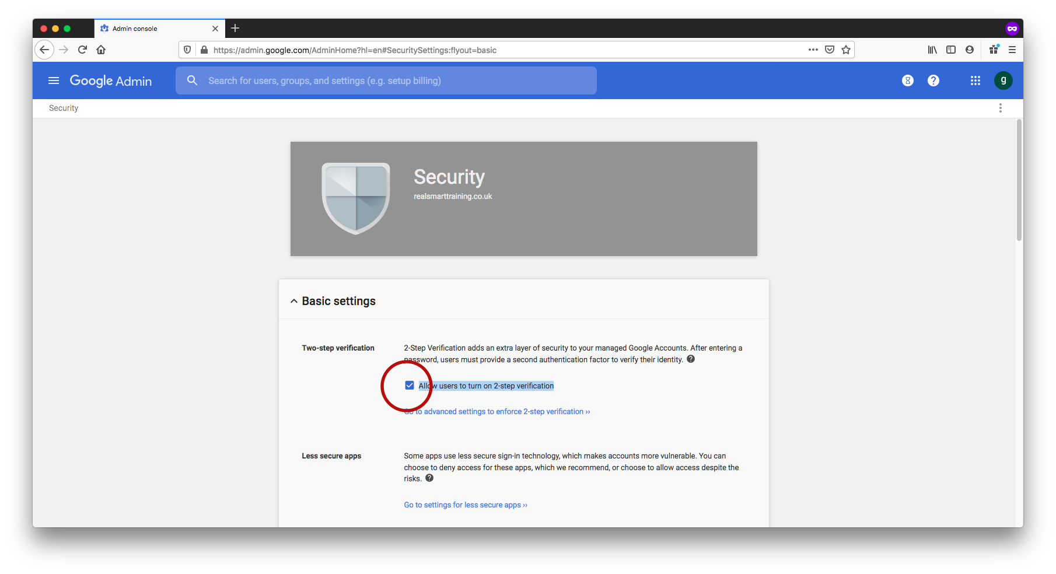Viewport: 1056px width, 574px height.
Task: Click the search for users and settings field
Action: coord(386,80)
